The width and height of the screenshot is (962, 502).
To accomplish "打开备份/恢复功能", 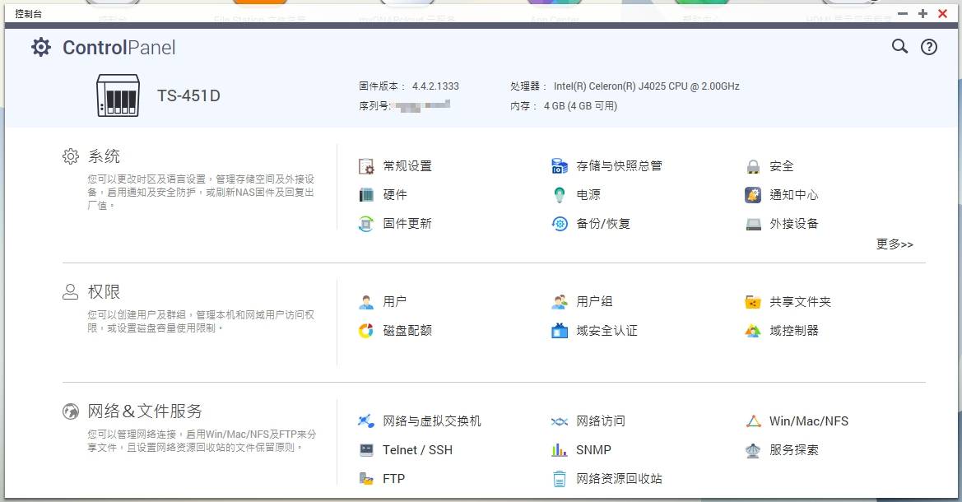I will [603, 223].
